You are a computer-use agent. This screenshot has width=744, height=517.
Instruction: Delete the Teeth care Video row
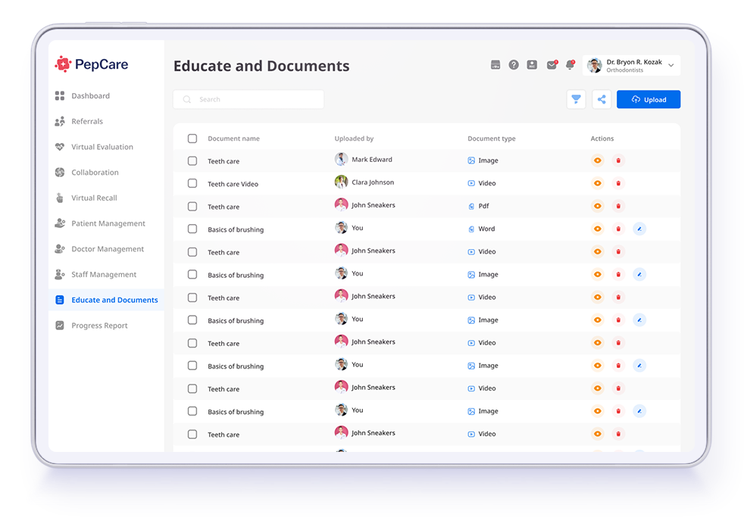(618, 183)
